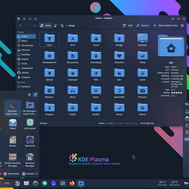189x189 pixels.
Task: Open the Development folder
Action: point(49,57)
